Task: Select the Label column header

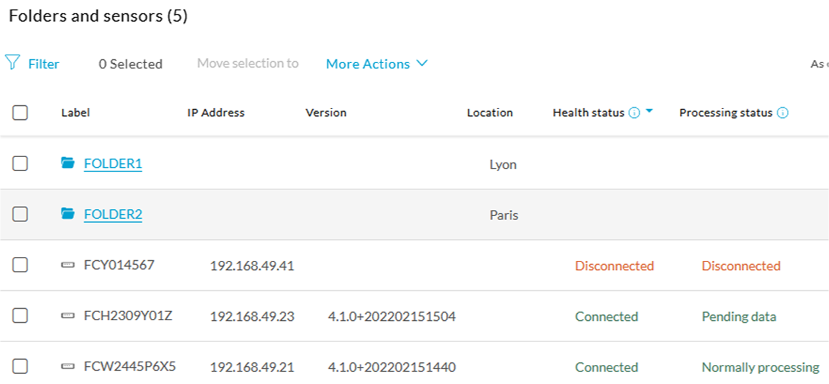Action: coord(75,112)
